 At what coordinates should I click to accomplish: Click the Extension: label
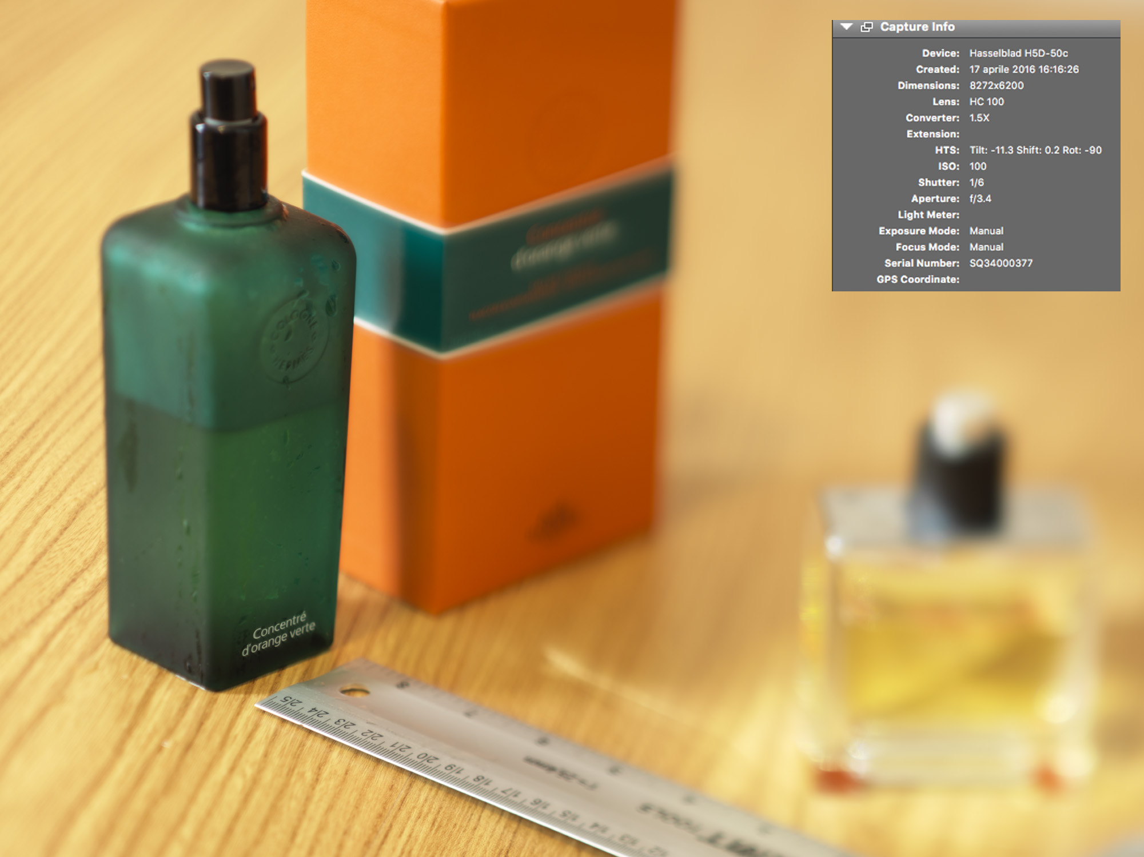[x=933, y=134]
